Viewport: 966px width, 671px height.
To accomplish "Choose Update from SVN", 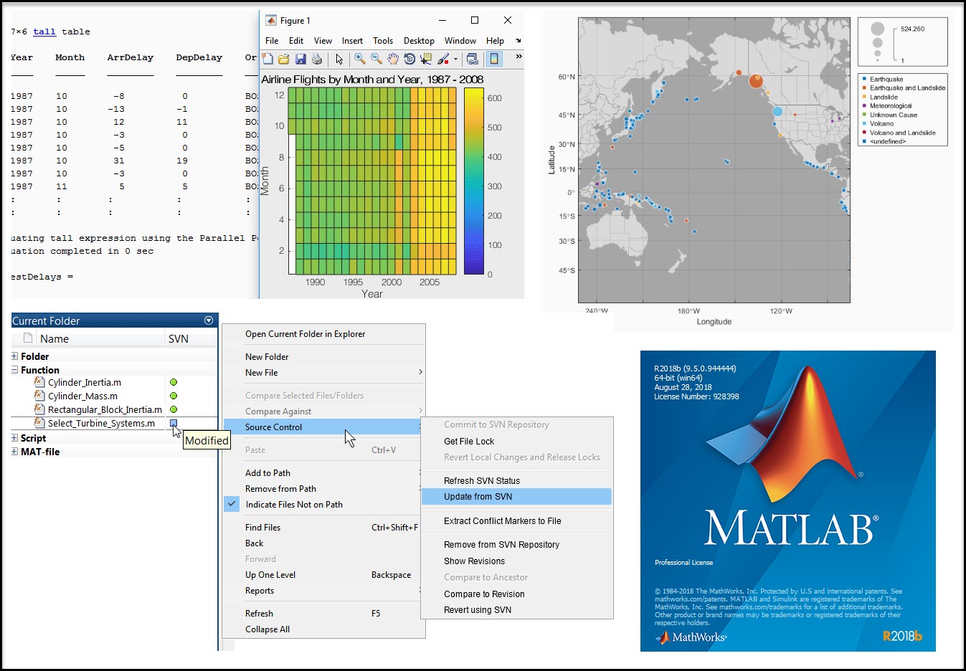I will click(516, 497).
